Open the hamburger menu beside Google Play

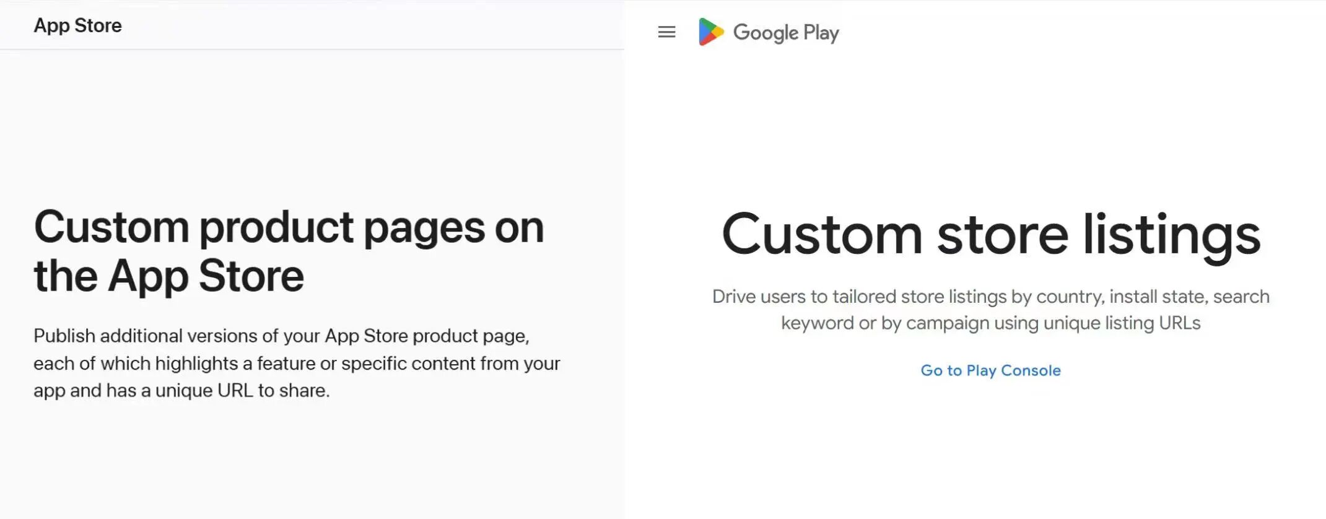click(x=666, y=32)
